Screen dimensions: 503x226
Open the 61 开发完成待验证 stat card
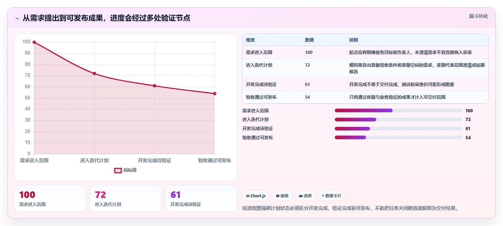click(x=201, y=198)
